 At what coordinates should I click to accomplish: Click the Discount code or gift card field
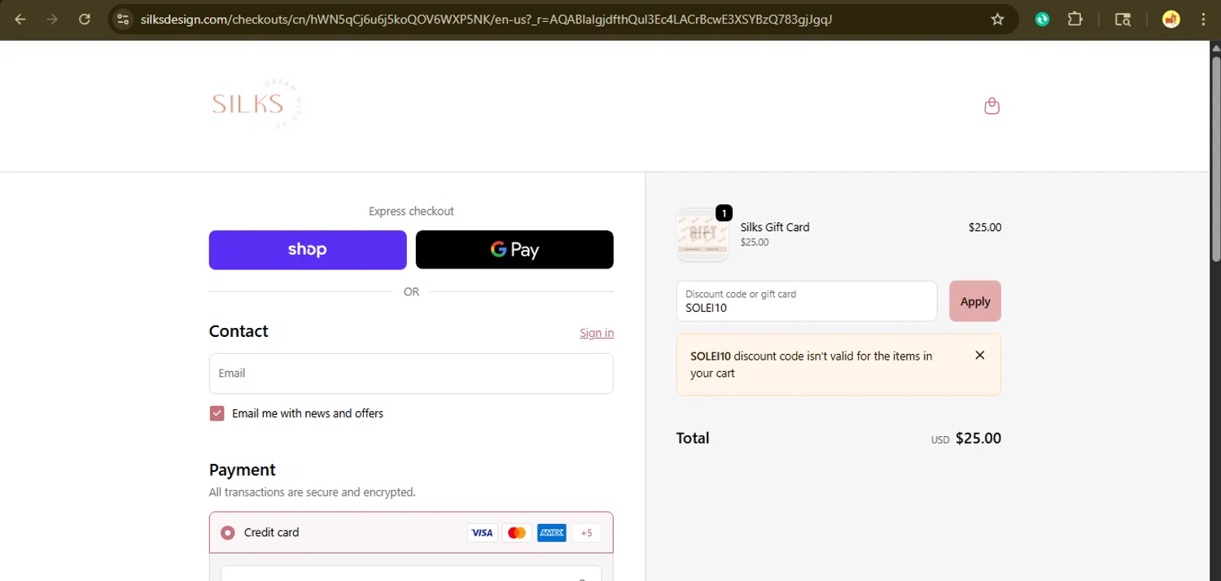(x=807, y=301)
